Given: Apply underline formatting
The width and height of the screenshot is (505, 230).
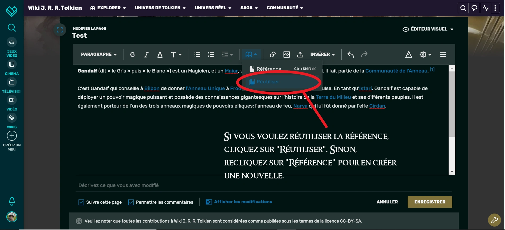Looking at the screenshot, I should click(160, 54).
